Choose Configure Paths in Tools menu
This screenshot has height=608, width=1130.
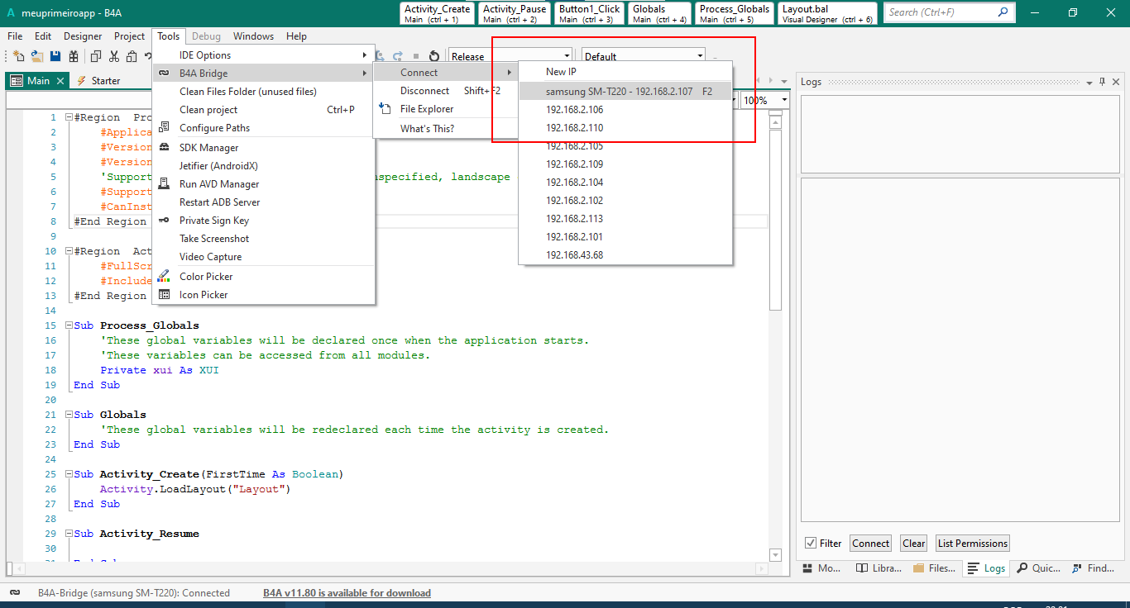click(x=264, y=128)
